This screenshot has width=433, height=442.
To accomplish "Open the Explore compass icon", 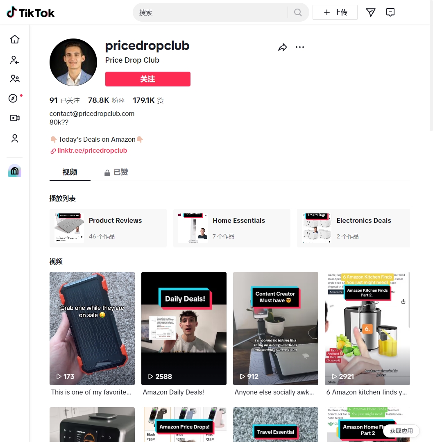I will click(13, 98).
